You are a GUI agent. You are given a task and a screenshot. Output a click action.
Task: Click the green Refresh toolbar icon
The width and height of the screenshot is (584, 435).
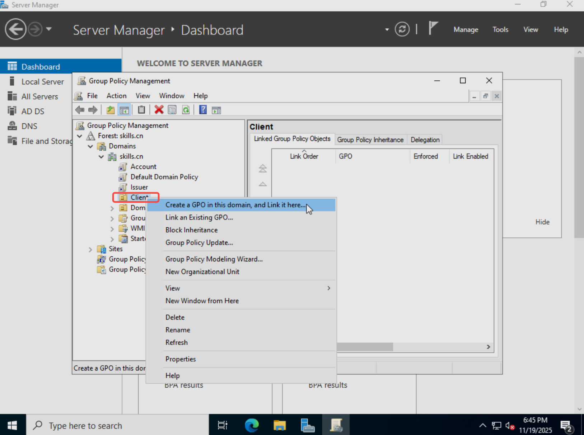[x=186, y=110]
